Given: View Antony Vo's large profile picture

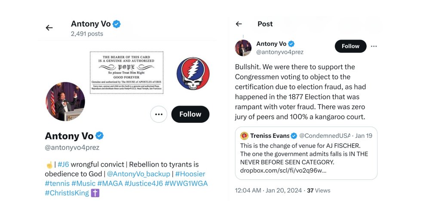Looking at the screenshot, I should pyautogui.click(x=65, y=101).
